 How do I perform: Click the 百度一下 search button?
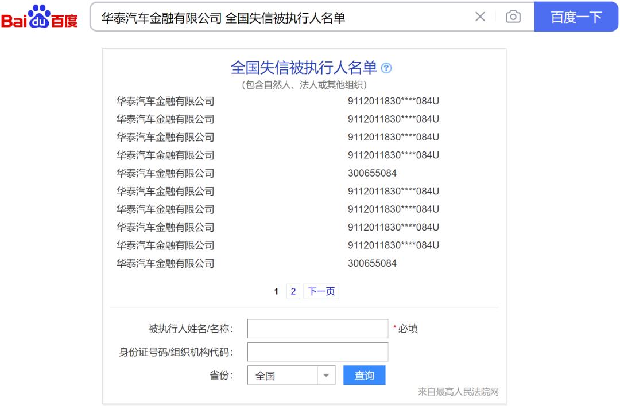(576, 17)
